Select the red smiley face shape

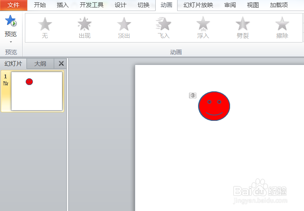[x=214, y=106]
